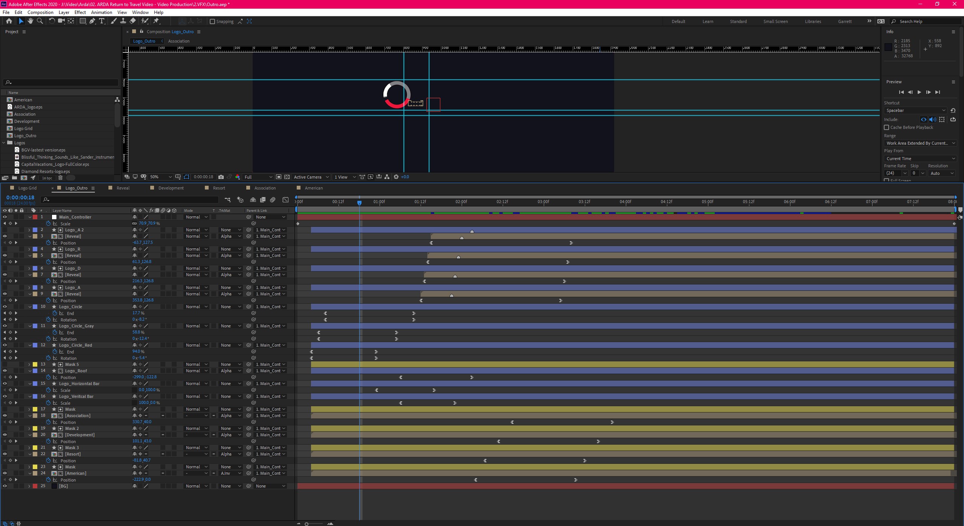This screenshot has height=526, width=964.
Task: Open the viewer resolution Full dropdown
Action: point(258,177)
